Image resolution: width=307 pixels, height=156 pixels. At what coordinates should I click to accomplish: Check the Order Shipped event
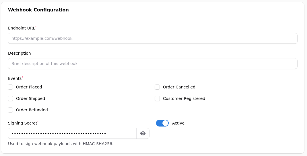click(x=10, y=98)
